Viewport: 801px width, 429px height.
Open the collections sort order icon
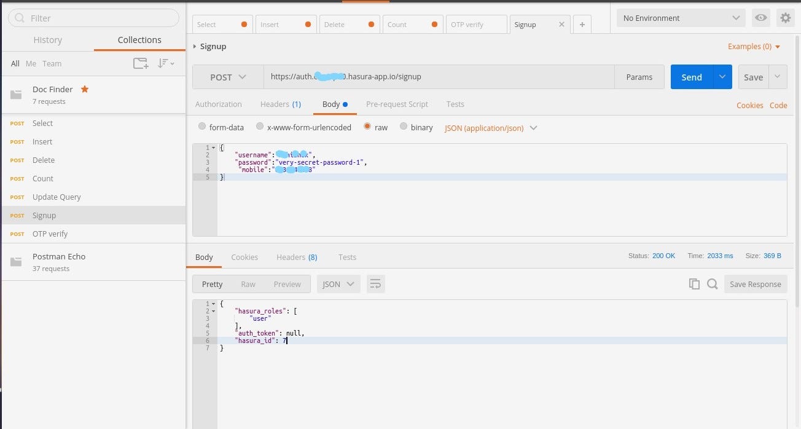point(165,63)
